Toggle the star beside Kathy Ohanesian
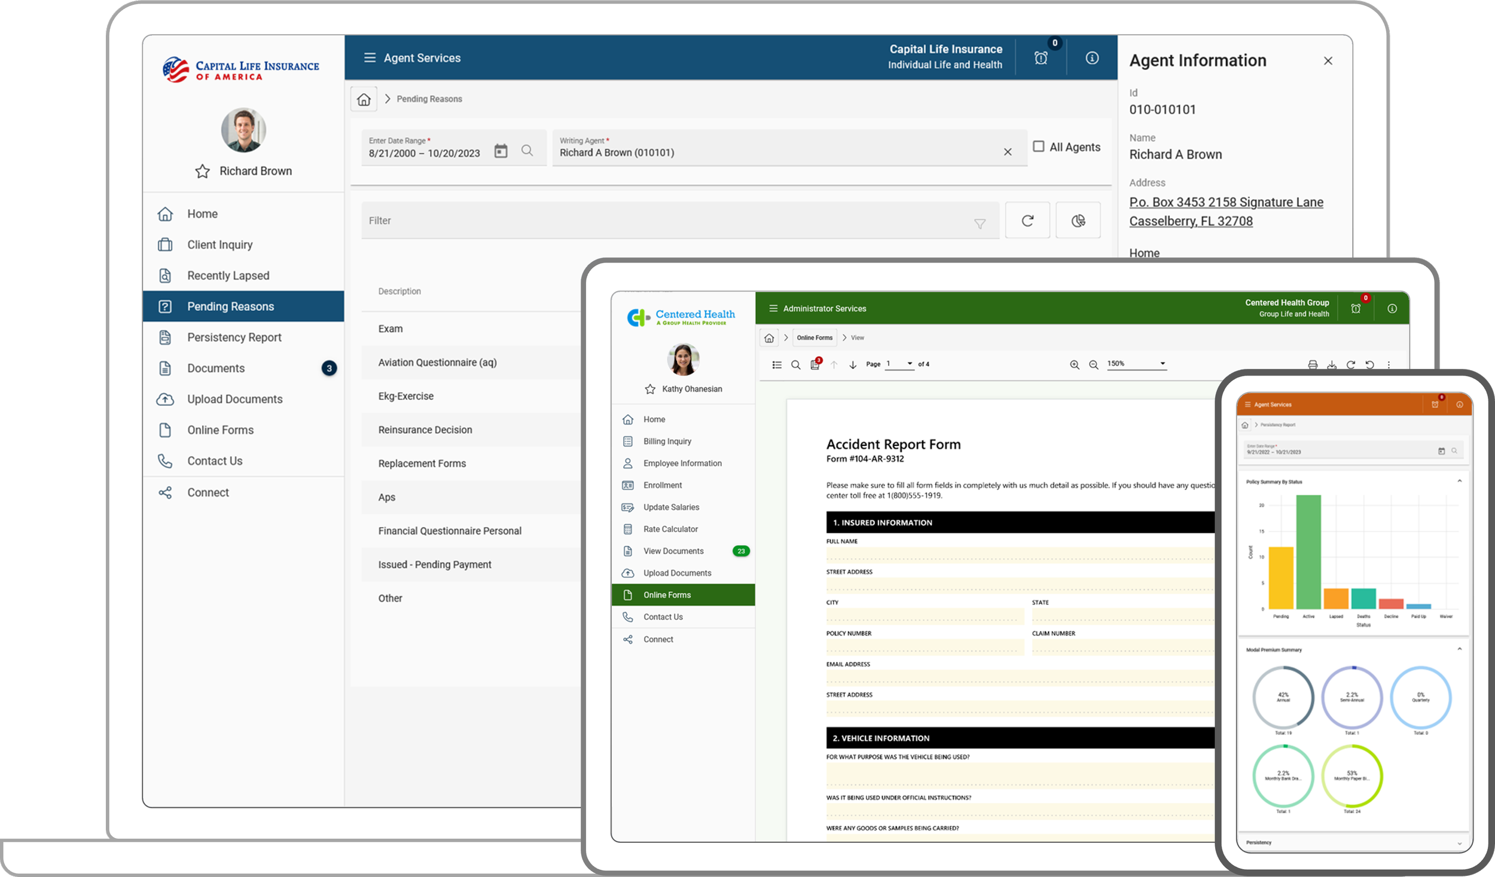Viewport: 1495px width, 877px height. point(650,389)
